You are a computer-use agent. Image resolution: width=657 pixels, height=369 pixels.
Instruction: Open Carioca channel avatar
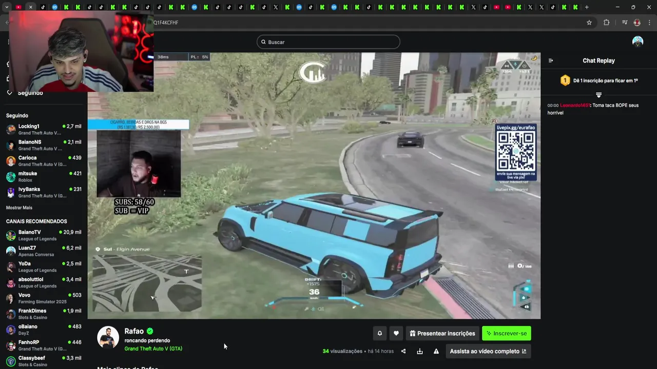[x=11, y=161]
